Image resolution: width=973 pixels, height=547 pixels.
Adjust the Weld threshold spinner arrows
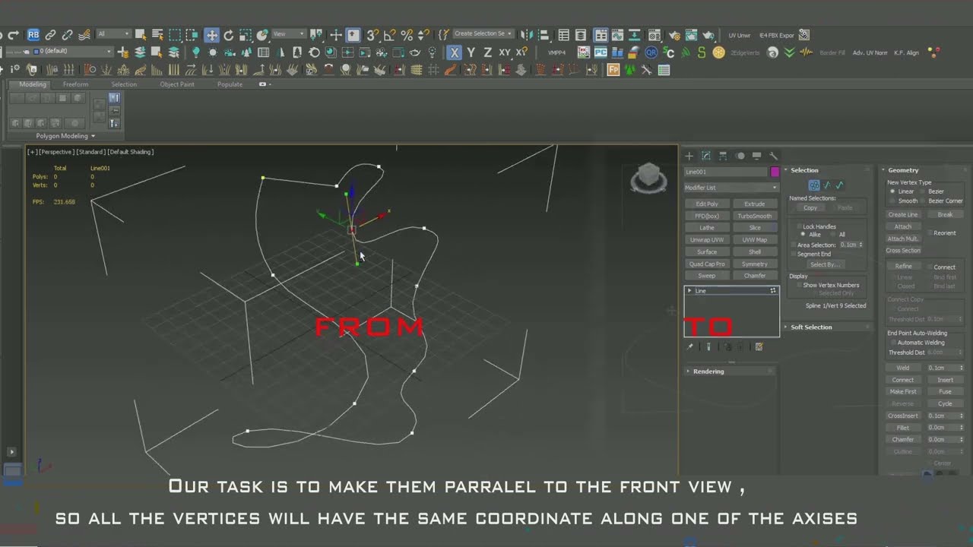[962, 368]
